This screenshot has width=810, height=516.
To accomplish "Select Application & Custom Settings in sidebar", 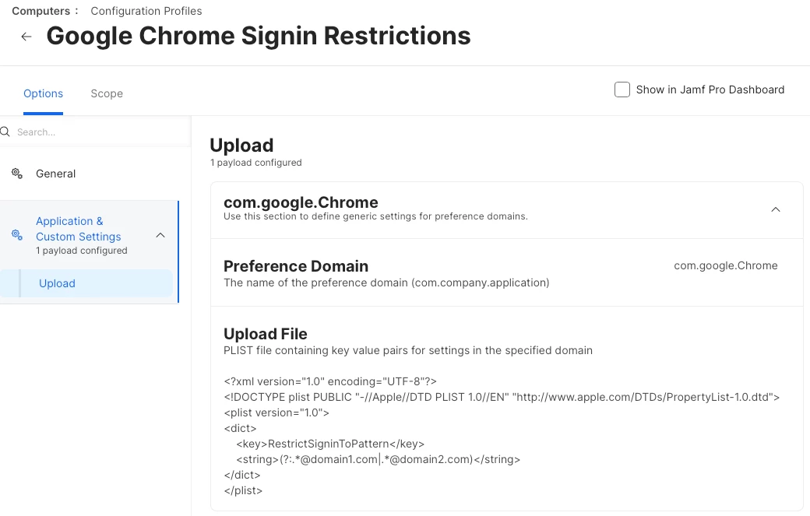I will [x=79, y=229].
